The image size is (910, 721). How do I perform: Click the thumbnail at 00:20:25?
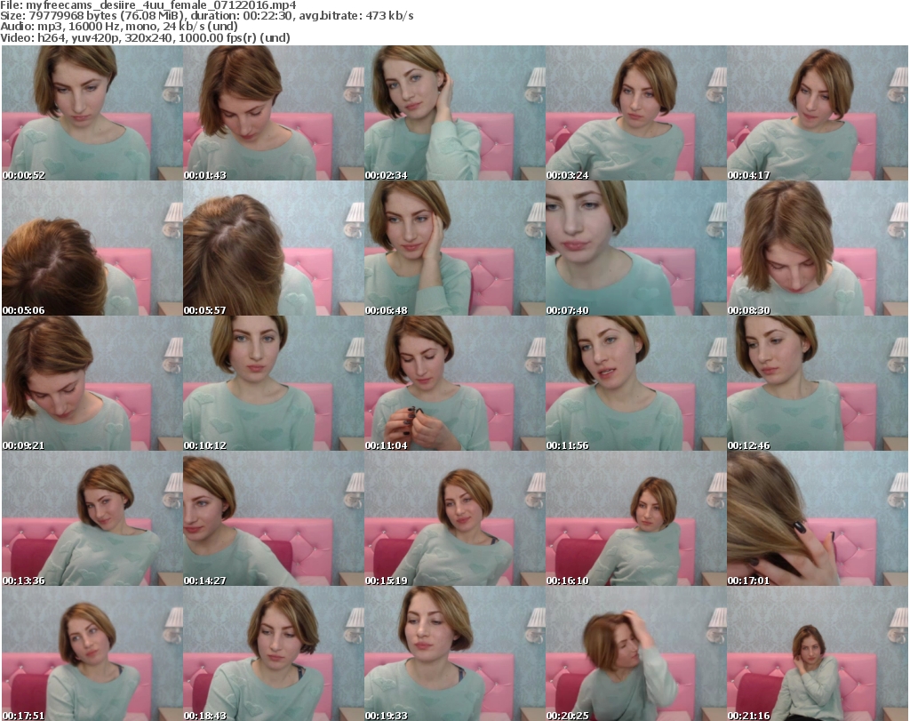635,653
